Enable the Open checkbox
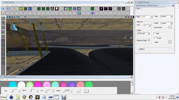Viewport: 179px width, 100px height. point(155,33)
